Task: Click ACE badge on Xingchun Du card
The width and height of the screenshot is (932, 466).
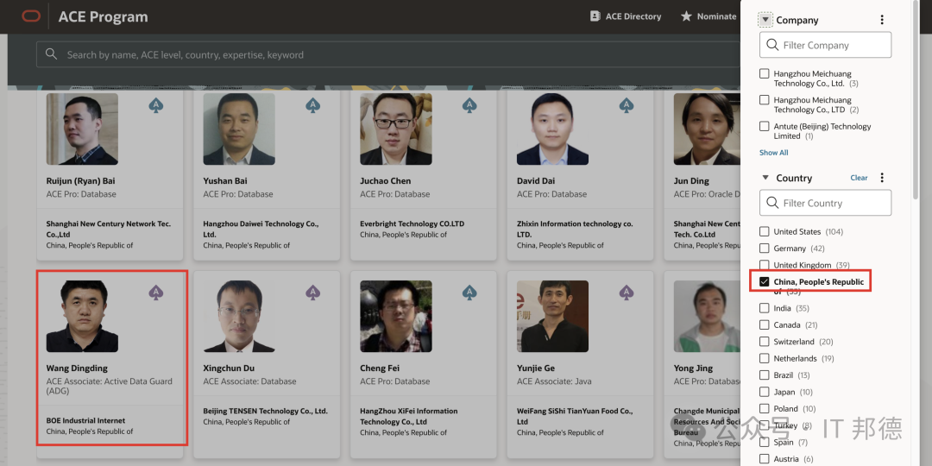Action: pyautogui.click(x=312, y=293)
